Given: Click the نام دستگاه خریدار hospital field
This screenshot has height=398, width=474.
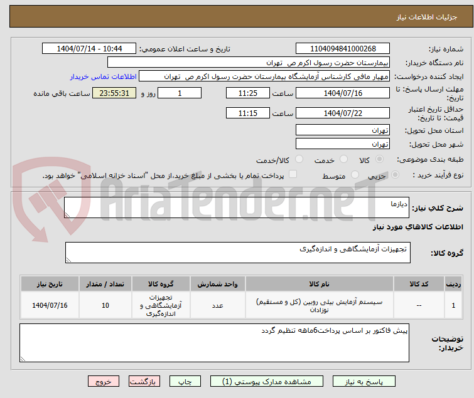Looking at the screenshot, I should (x=249, y=63).
